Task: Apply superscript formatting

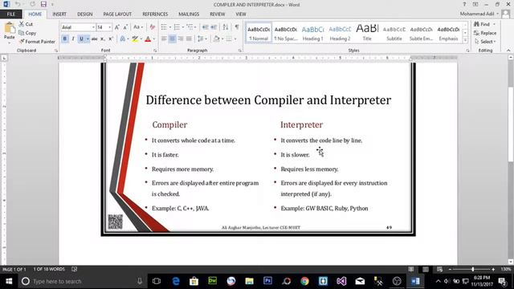Action: (x=111, y=39)
